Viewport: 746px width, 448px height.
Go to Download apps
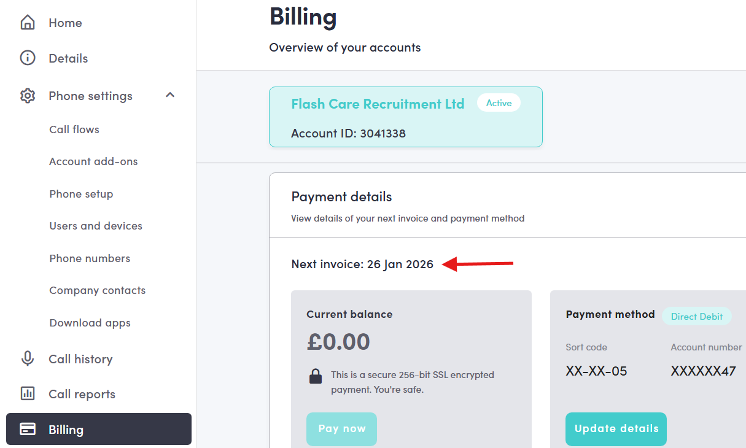pos(90,323)
